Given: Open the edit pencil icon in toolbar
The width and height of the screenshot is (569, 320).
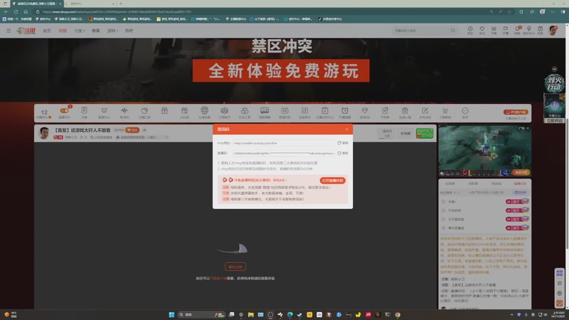Looking at the screenshot, I should pos(425,112).
